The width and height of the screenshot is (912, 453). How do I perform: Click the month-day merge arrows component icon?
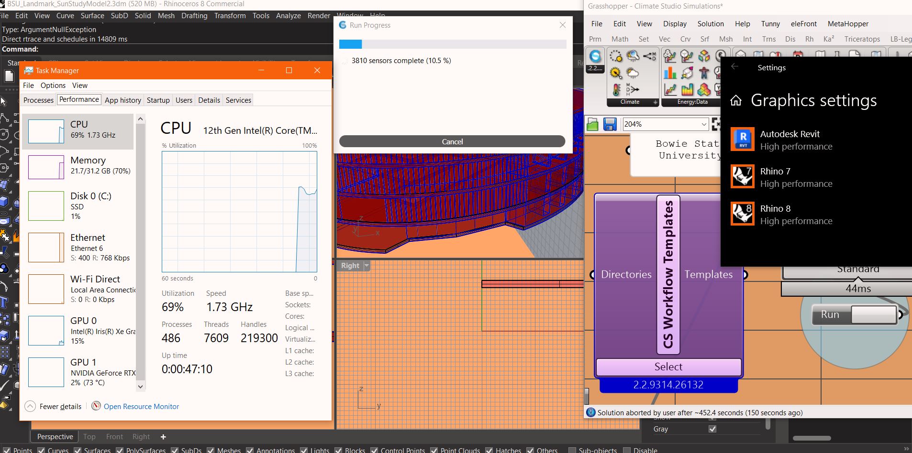click(x=649, y=56)
